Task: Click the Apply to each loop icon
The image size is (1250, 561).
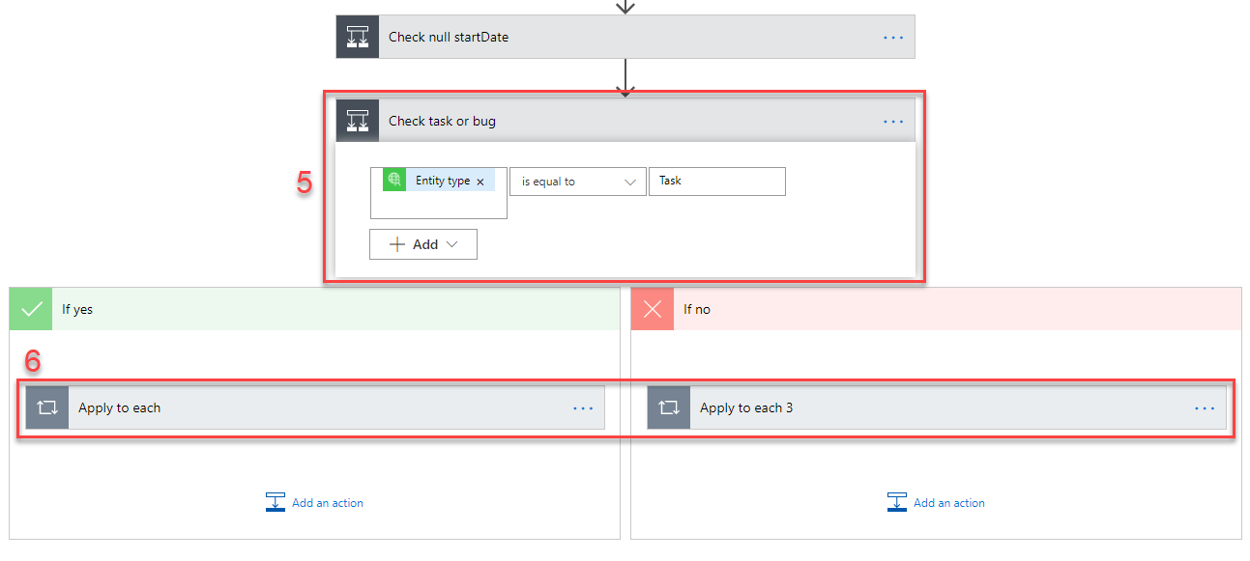Action: (x=47, y=407)
